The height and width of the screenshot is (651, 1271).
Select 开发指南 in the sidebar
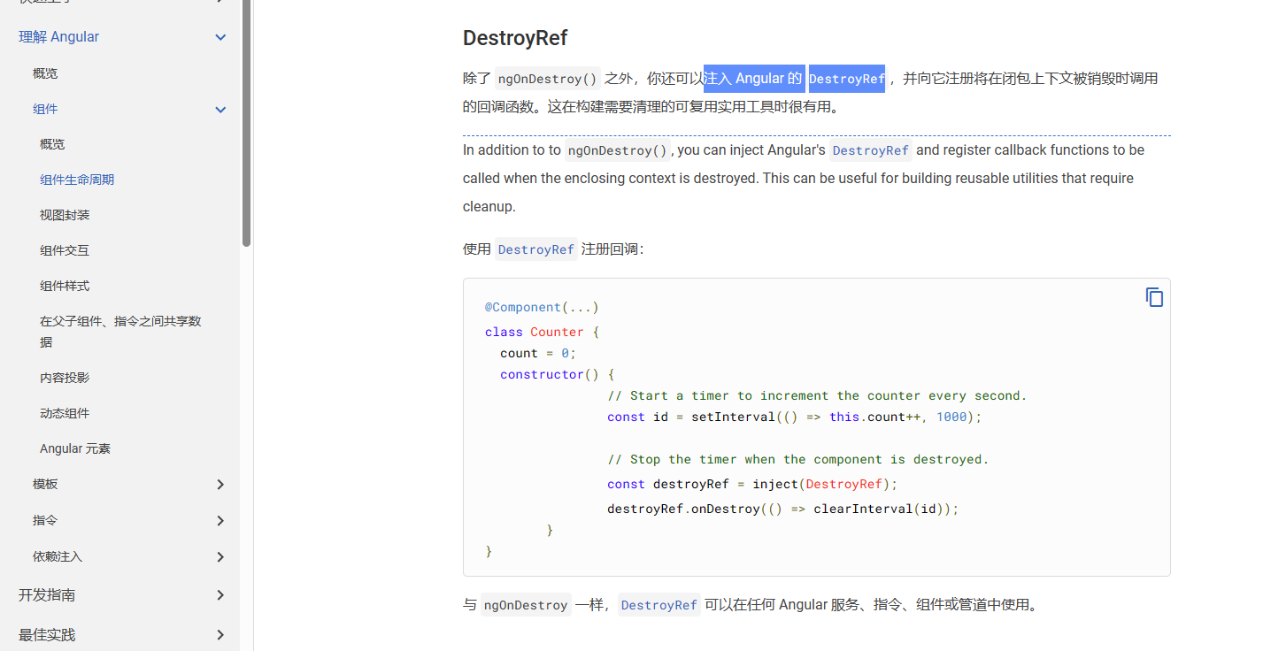pyautogui.click(x=47, y=595)
